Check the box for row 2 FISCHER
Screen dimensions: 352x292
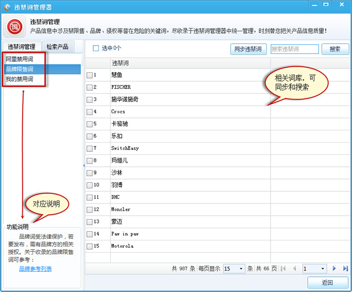[90, 88]
